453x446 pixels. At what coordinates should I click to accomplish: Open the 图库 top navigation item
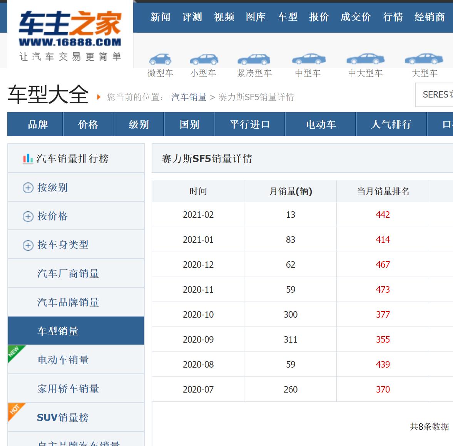point(256,17)
